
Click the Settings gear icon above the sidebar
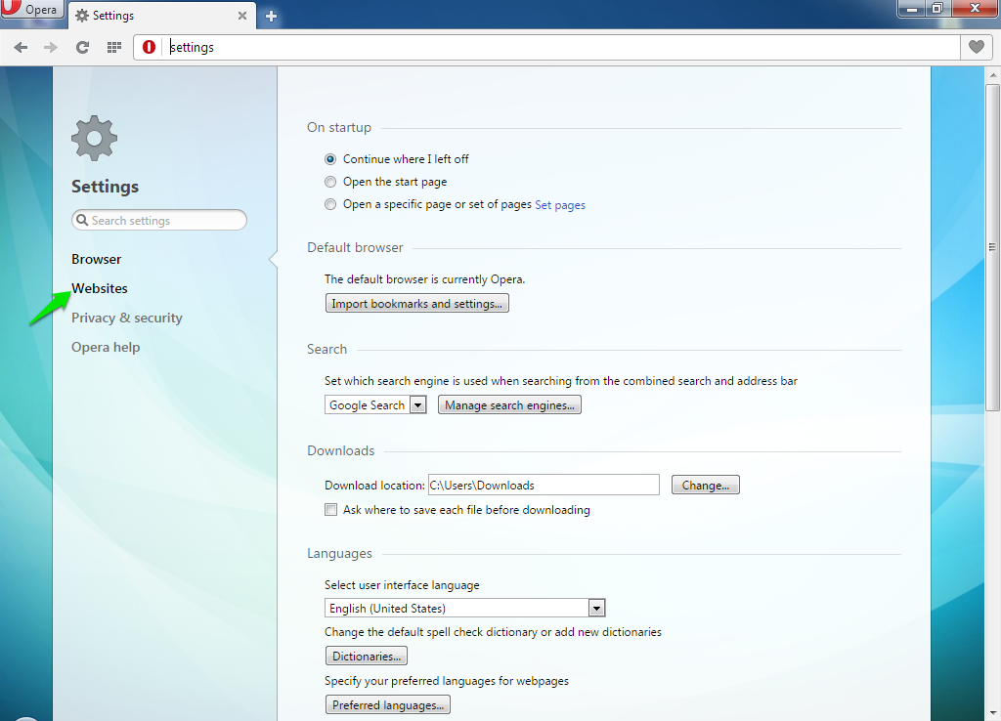[94, 137]
